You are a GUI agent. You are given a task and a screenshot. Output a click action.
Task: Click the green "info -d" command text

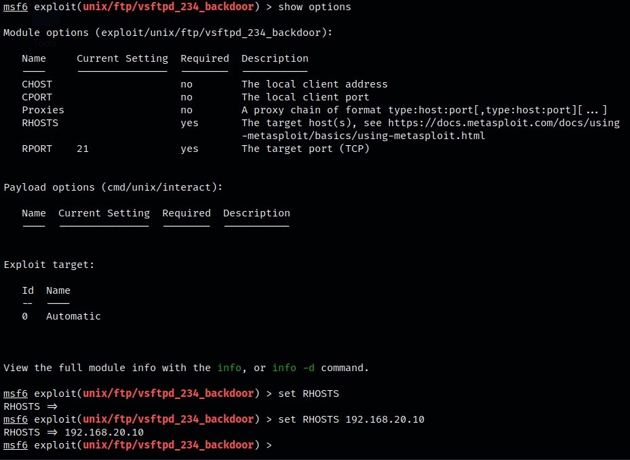coord(294,368)
